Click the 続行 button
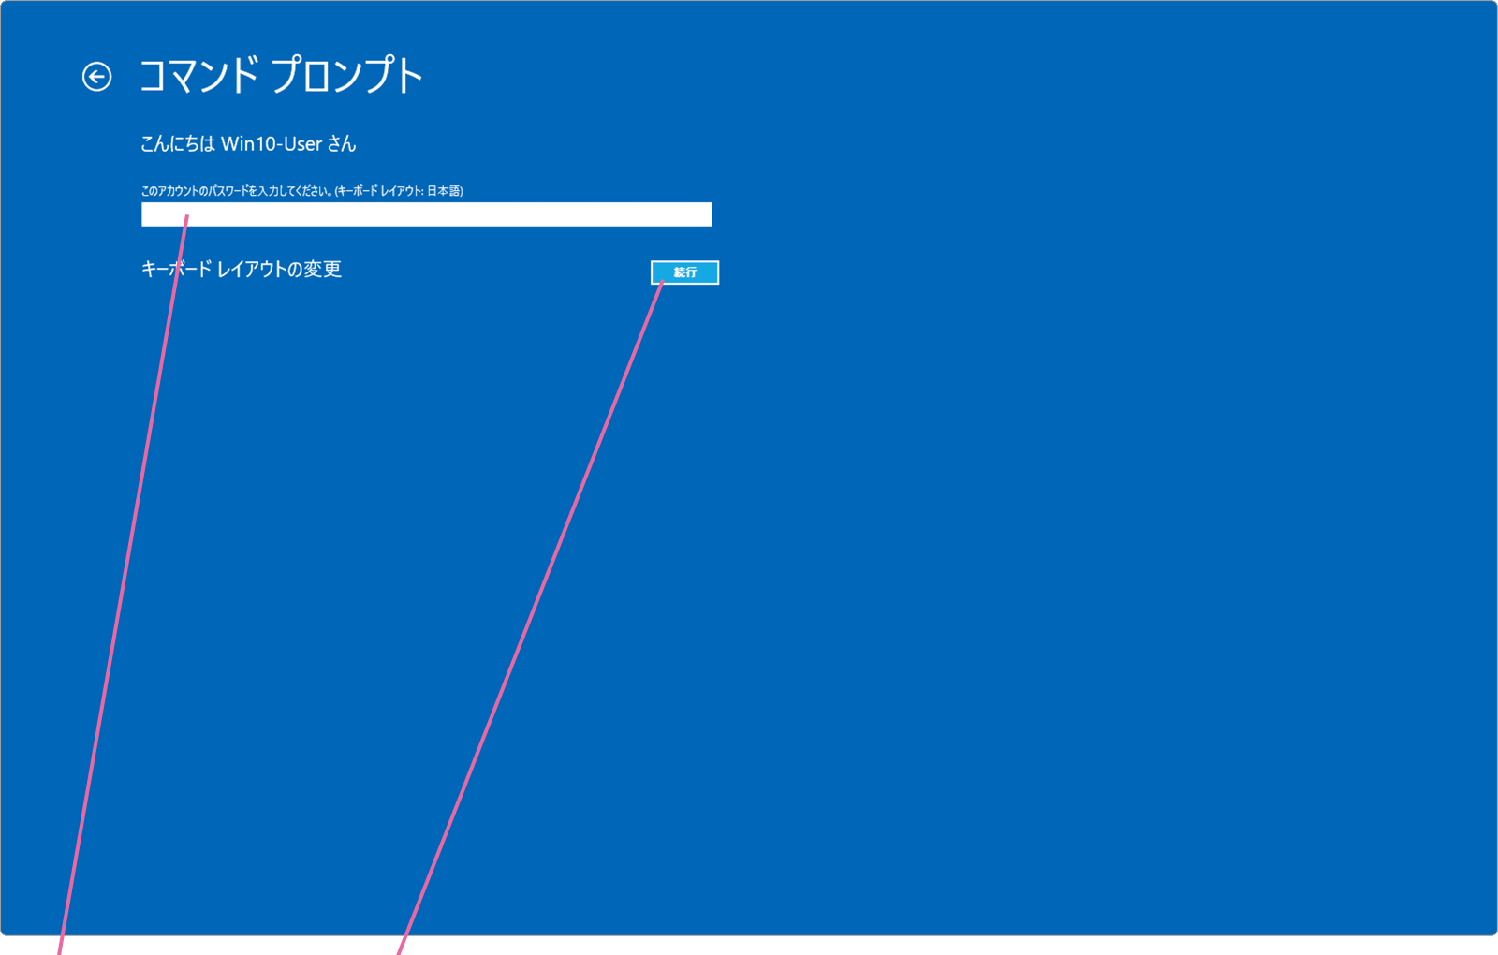The height and width of the screenshot is (955, 1498). pos(684,272)
